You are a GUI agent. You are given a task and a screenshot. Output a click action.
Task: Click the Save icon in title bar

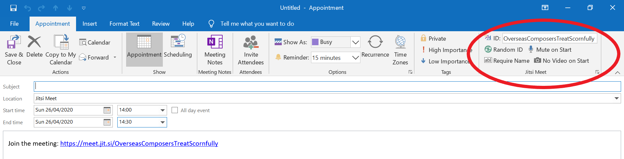pyautogui.click(x=13, y=8)
